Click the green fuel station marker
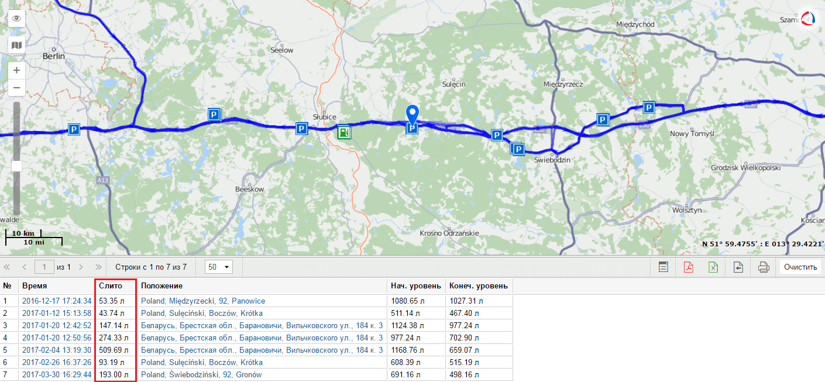825x382 pixels. click(344, 132)
